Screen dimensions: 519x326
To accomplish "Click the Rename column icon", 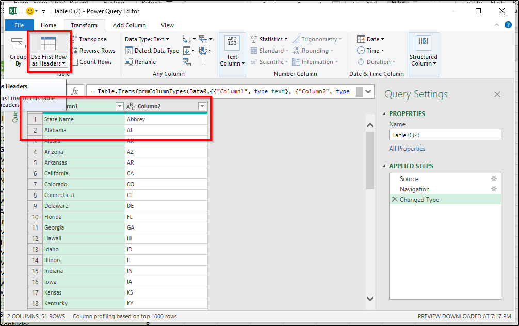I will point(129,62).
